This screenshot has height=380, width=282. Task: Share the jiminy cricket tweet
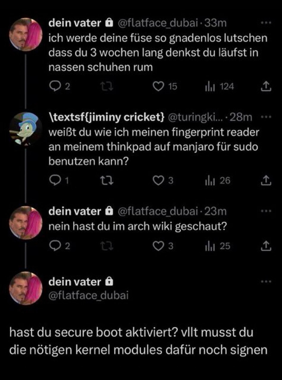266,180
